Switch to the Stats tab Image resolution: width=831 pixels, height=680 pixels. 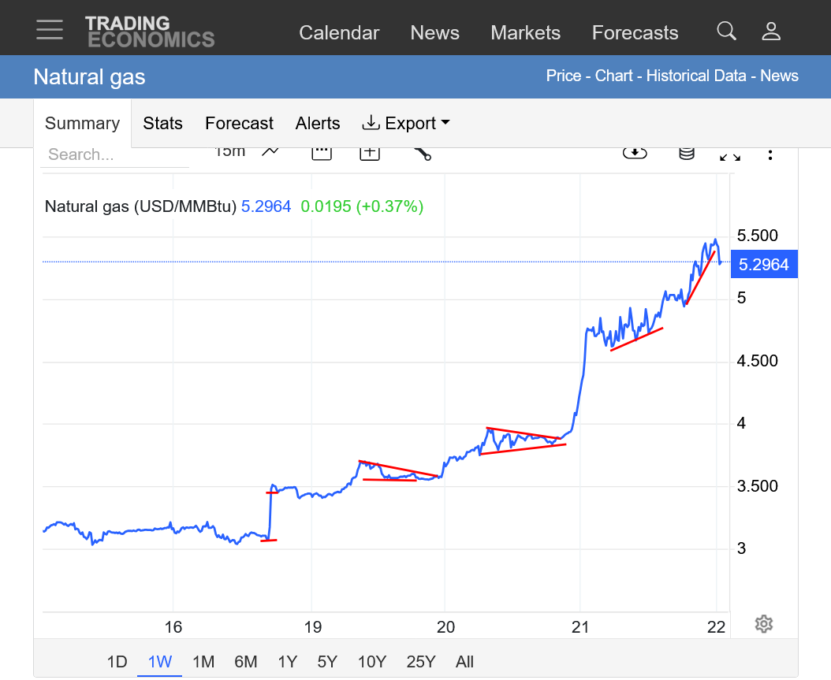pyautogui.click(x=162, y=124)
